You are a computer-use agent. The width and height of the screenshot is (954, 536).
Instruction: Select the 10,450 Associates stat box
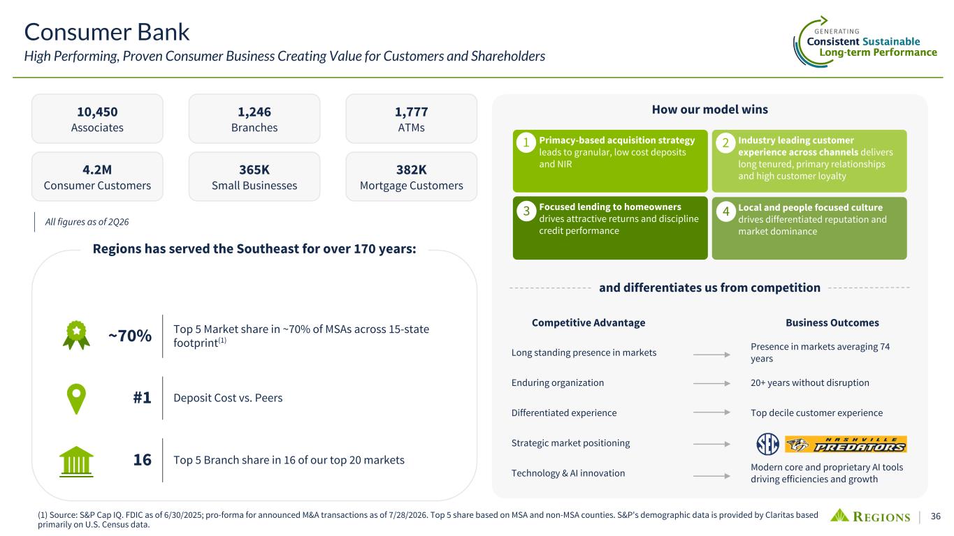[x=98, y=119]
